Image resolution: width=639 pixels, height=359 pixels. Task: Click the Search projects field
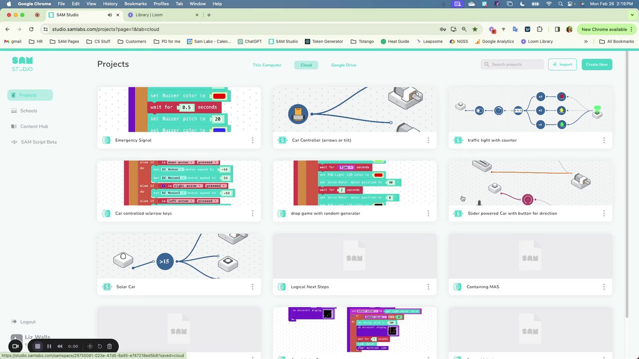tap(513, 64)
